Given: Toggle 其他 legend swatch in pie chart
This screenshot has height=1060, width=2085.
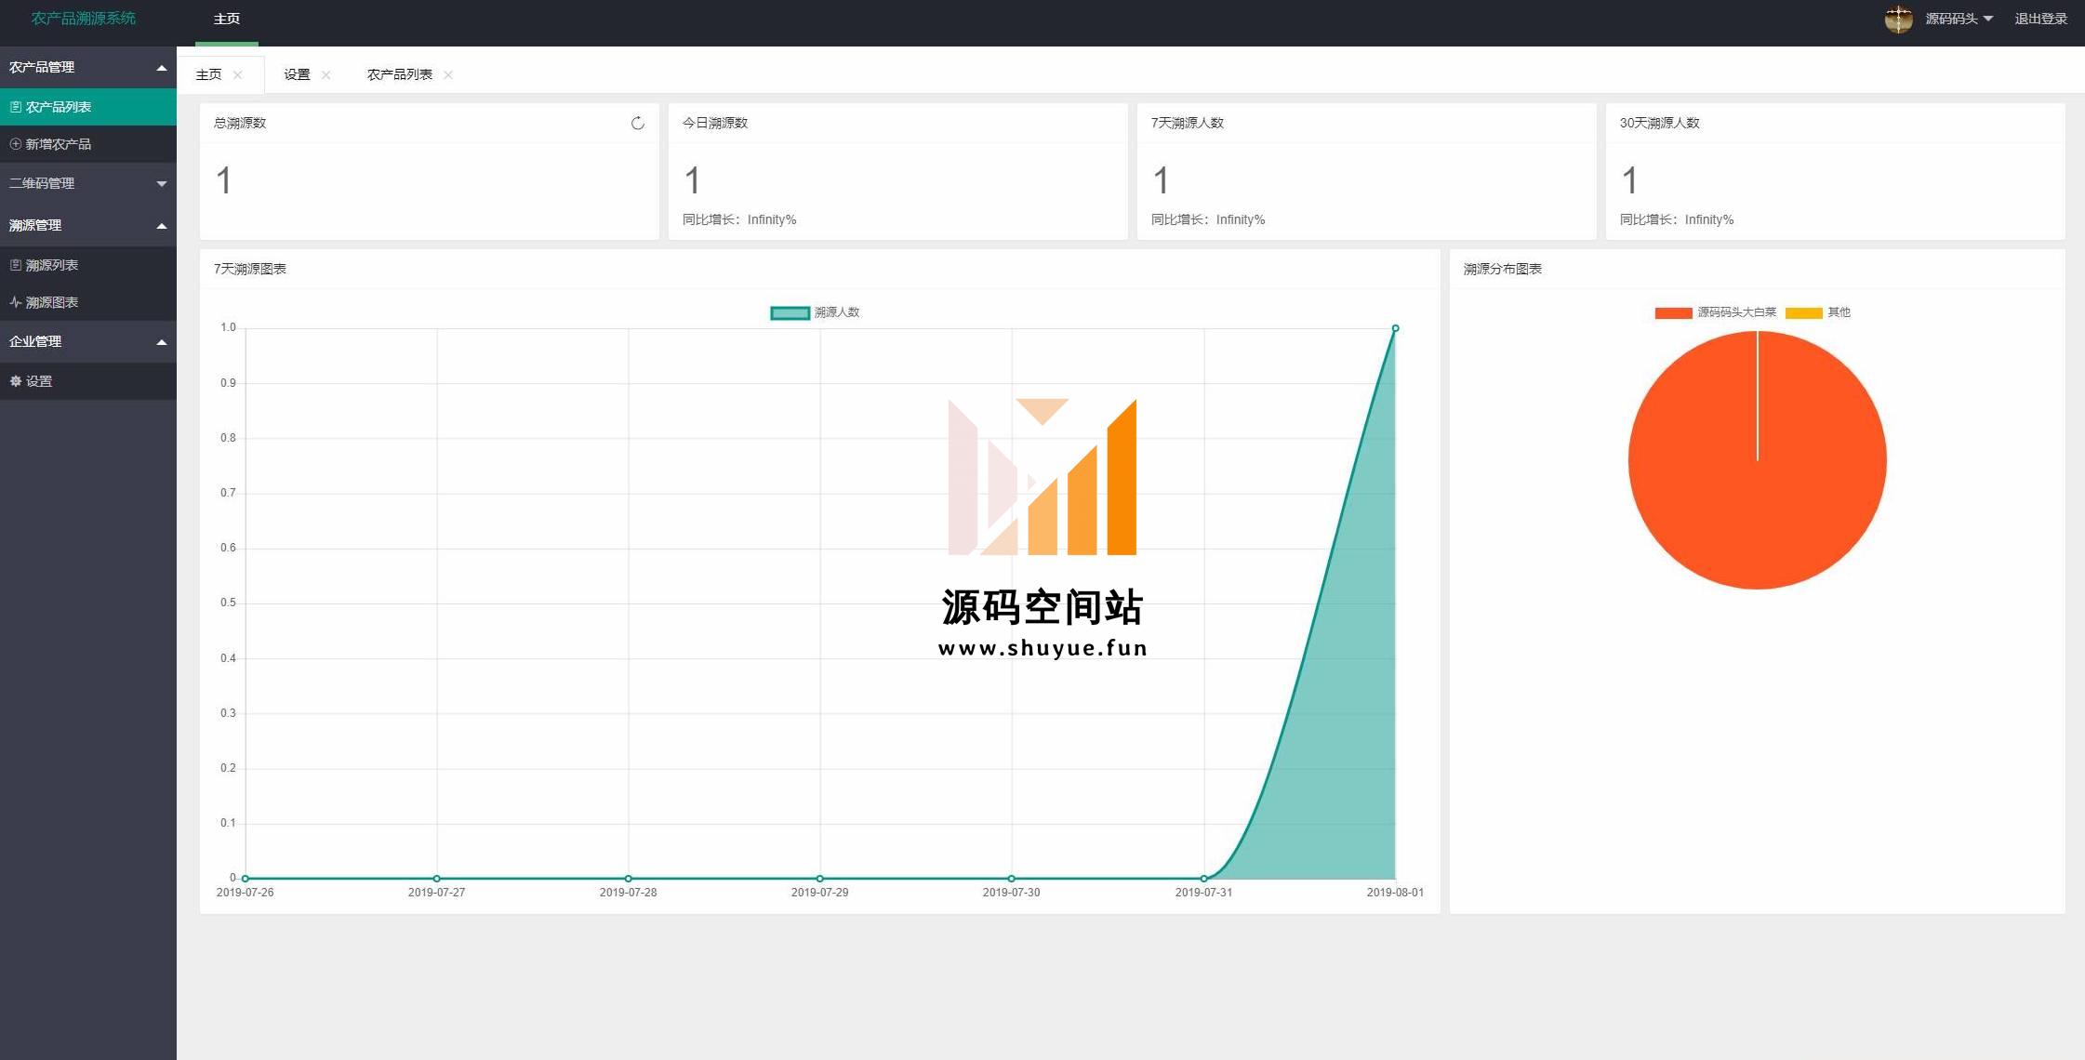Looking at the screenshot, I should [1803, 313].
